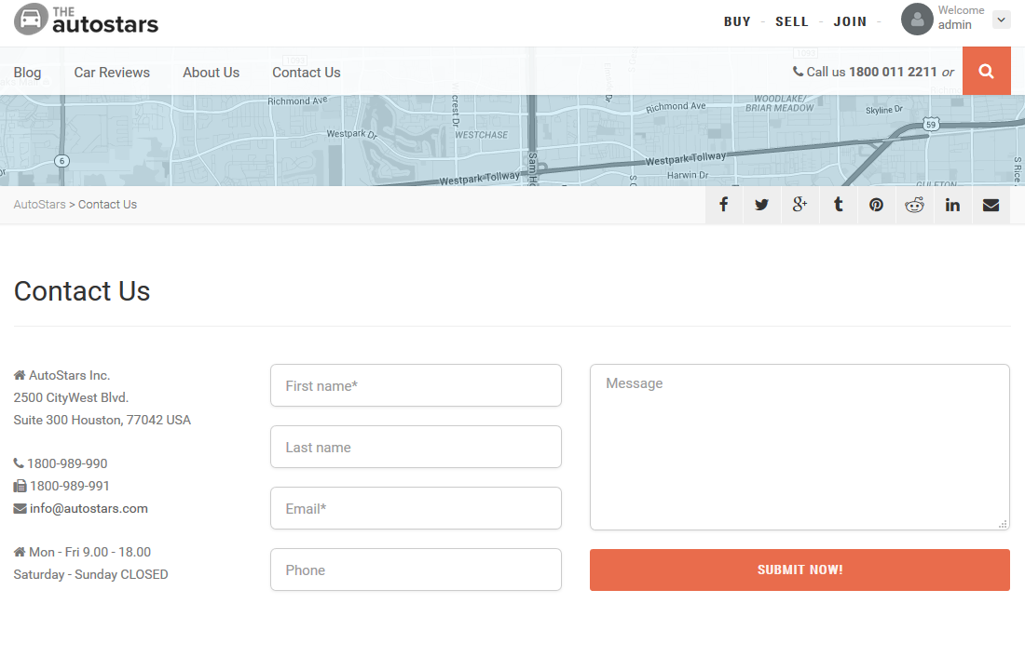Open the About Us page
Image resolution: width=1025 pixels, height=657 pixels.
click(x=212, y=73)
